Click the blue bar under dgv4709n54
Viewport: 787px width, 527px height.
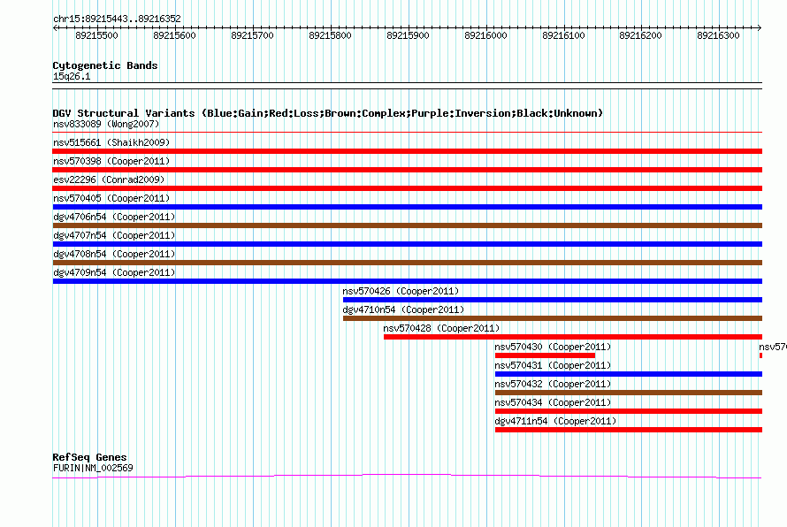click(x=407, y=281)
